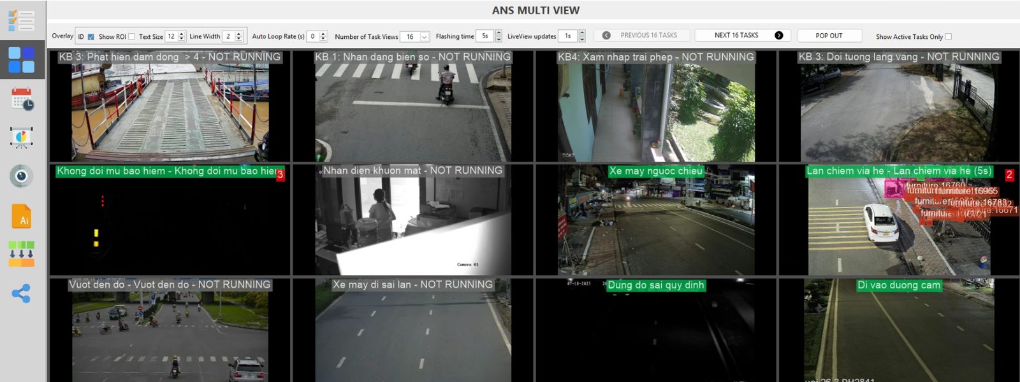Click 'Nhan dien khuon mat - NOT RUNNING' label
The image size is (1020, 382).
click(412, 171)
